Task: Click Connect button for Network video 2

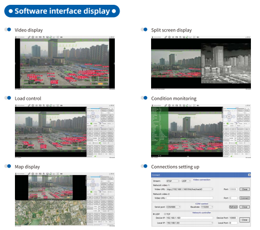Action: coord(245,198)
